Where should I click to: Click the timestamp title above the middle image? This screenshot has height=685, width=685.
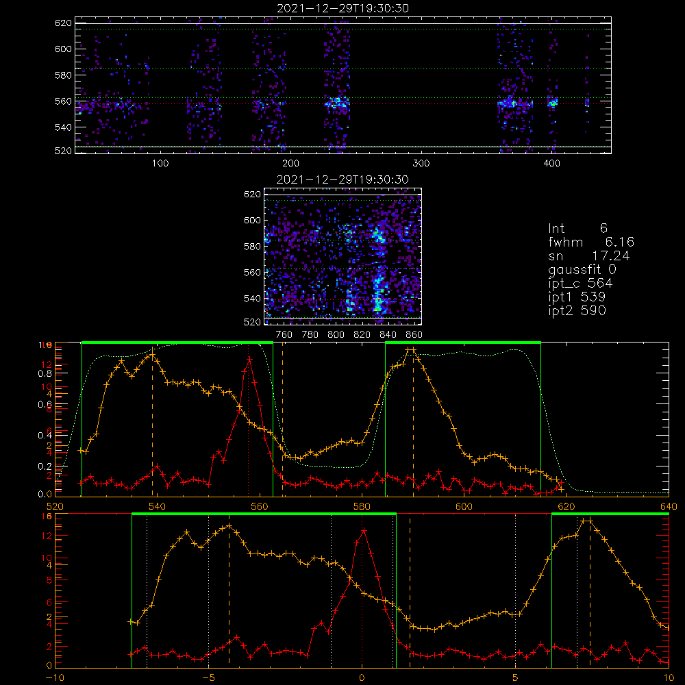point(342,179)
